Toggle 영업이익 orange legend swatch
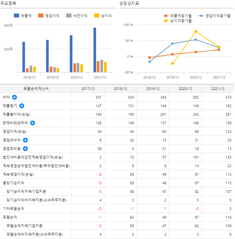This screenshot has width=235, height=239. 41,15
